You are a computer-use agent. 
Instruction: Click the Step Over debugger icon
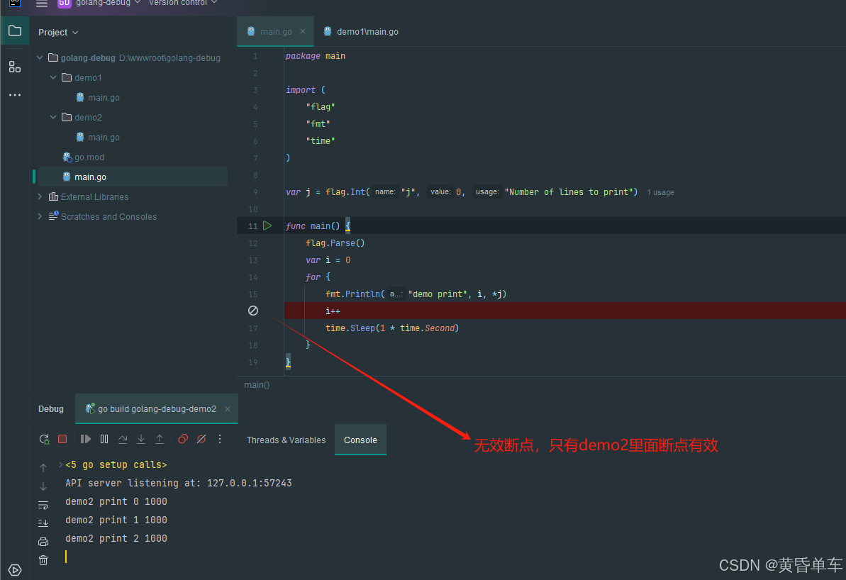point(123,440)
